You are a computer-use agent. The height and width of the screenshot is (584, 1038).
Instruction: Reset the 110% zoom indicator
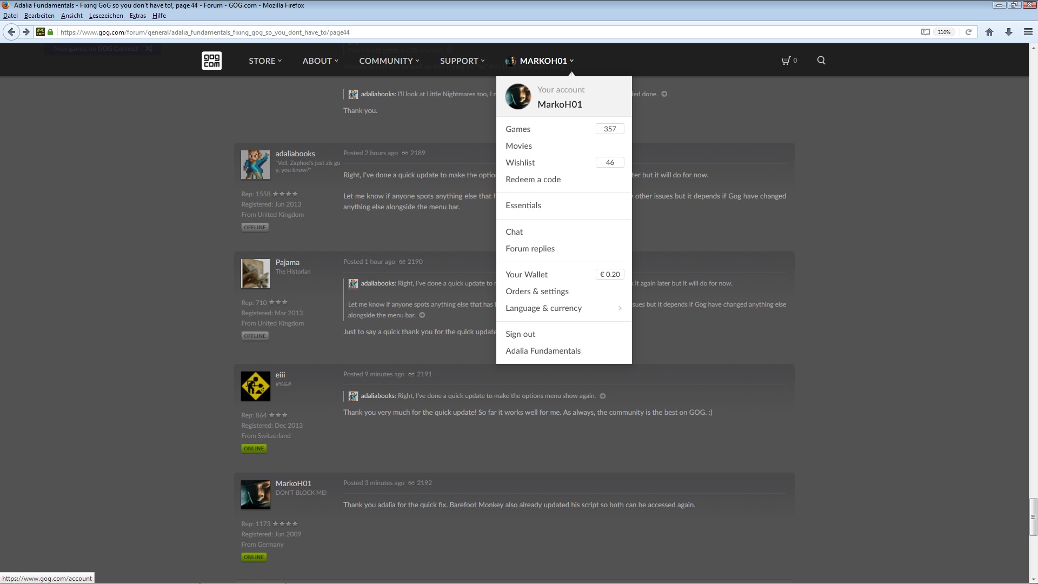[x=944, y=32]
